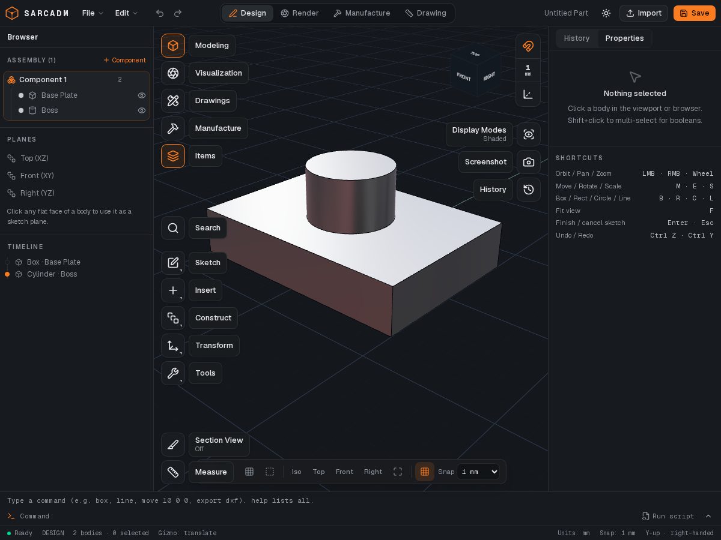Viewport: 721px width, 540px height.
Task: Set view to Front
Action: click(344, 472)
